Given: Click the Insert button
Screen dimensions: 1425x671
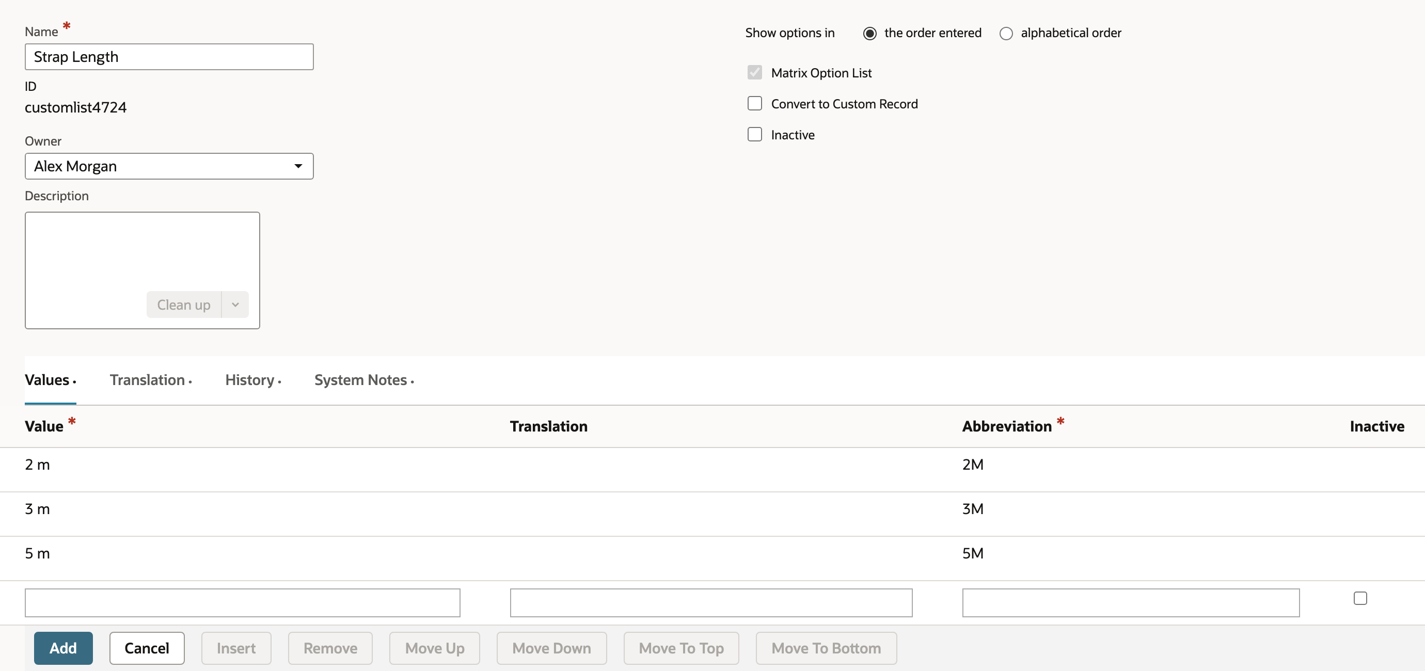Looking at the screenshot, I should (236, 648).
